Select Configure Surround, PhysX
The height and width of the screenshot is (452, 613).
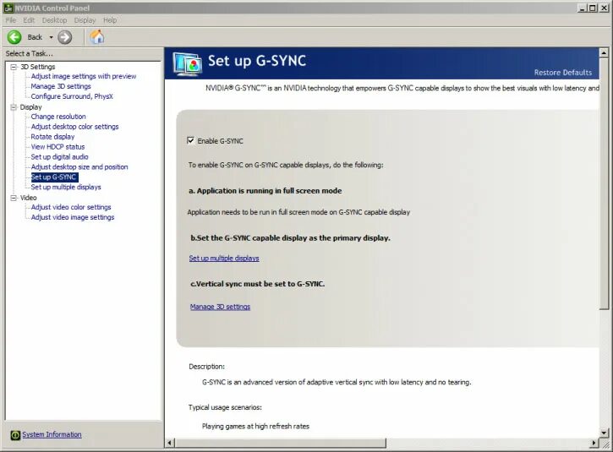click(72, 96)
